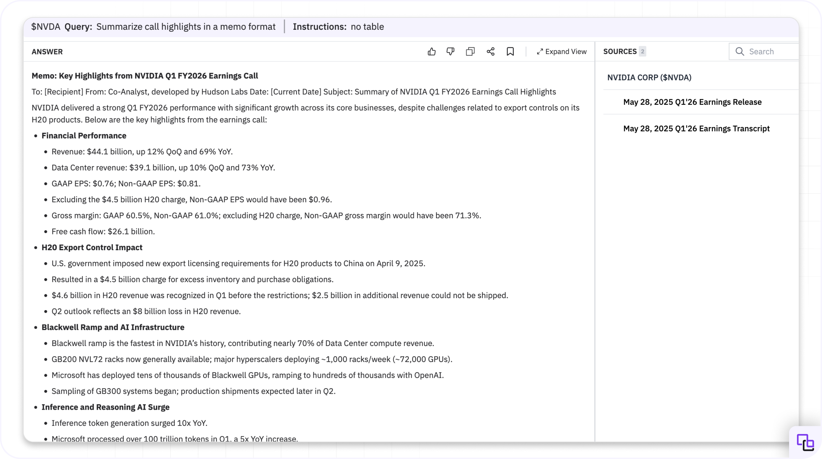
Task: Click the SOURCES count badge
Action: (x=642, y=52)
